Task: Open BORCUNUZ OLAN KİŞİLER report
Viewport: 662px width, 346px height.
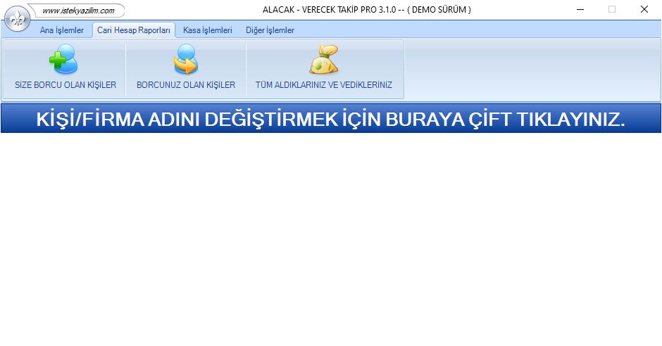Action: coord(186,69)
